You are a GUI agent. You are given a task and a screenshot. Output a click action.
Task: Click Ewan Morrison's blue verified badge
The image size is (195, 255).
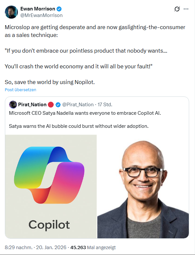[x=59, y=9]
